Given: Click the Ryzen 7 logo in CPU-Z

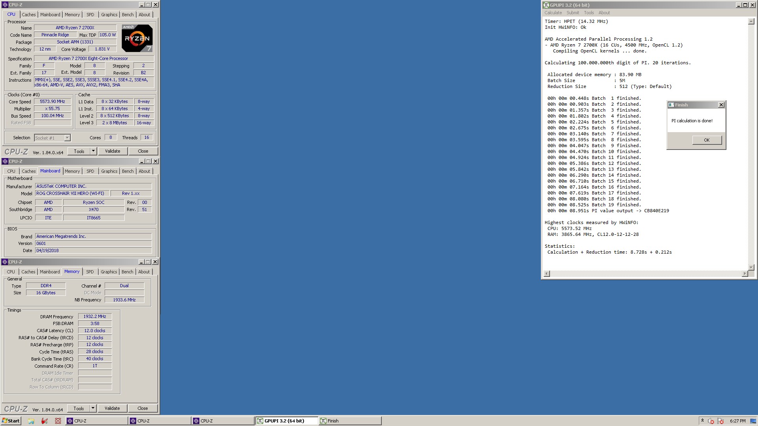Looking at the screenshot, I should (137, 38).
